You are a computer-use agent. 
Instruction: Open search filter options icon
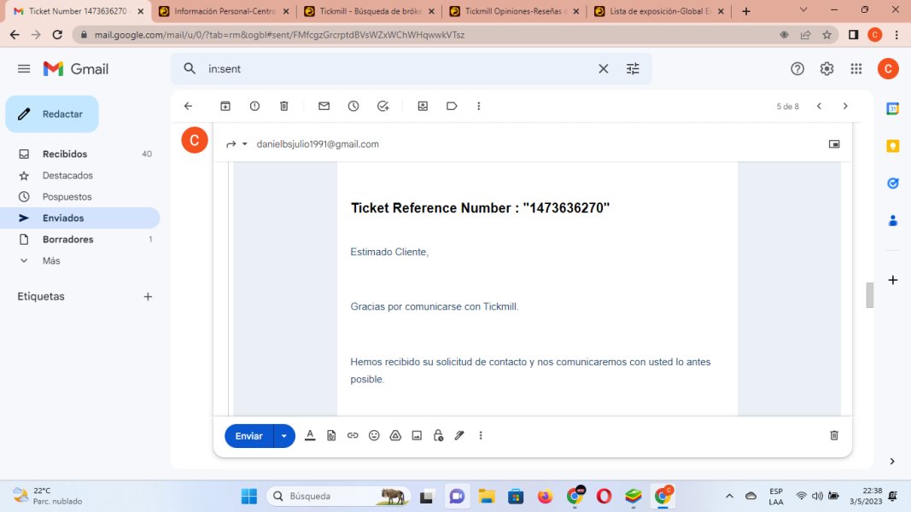[x=633, y=68]
